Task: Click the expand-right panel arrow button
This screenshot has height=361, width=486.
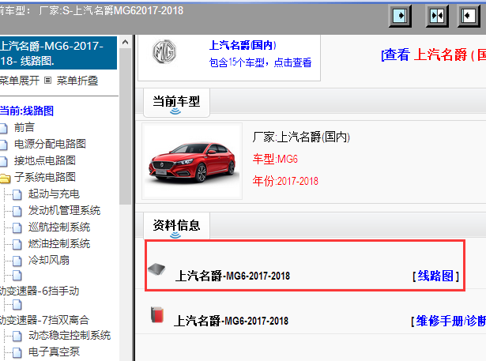Action: coord(400,16)
